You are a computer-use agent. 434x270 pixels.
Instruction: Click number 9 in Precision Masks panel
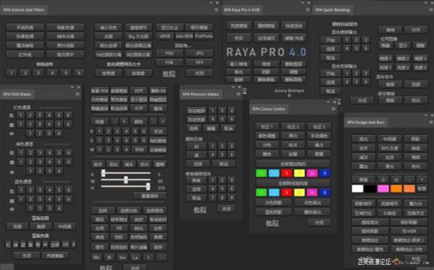(x=231, y=198)
